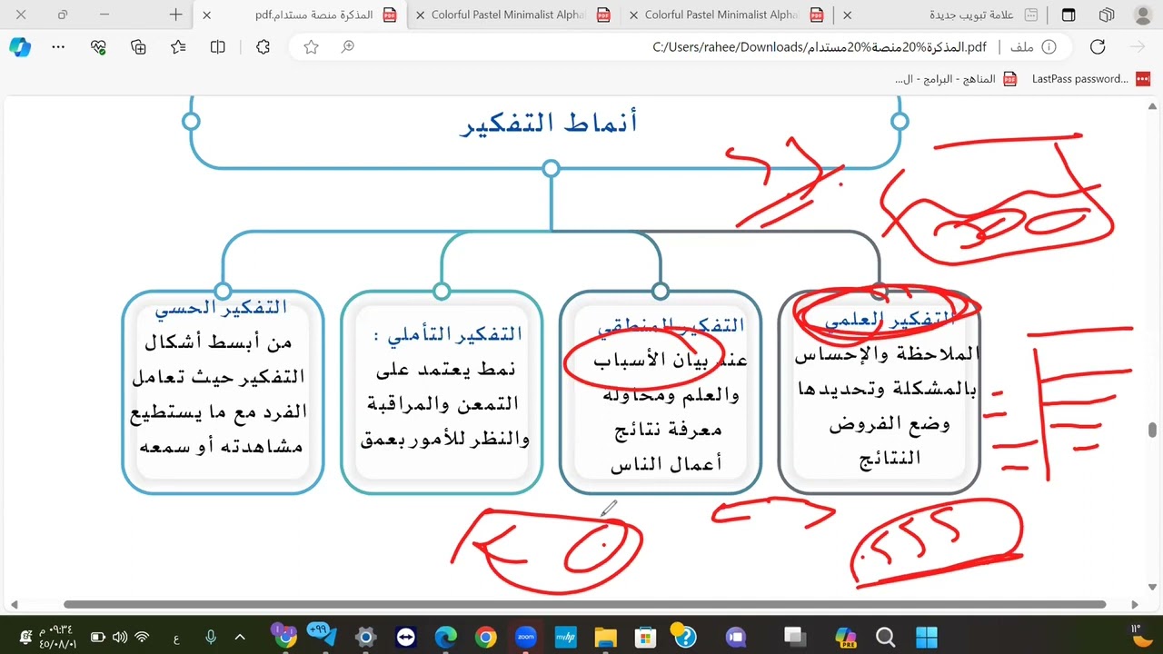Click the horizontal scrollbar left arrow
The width and height of the screenshot is (1163, 654).
(14, 605)
